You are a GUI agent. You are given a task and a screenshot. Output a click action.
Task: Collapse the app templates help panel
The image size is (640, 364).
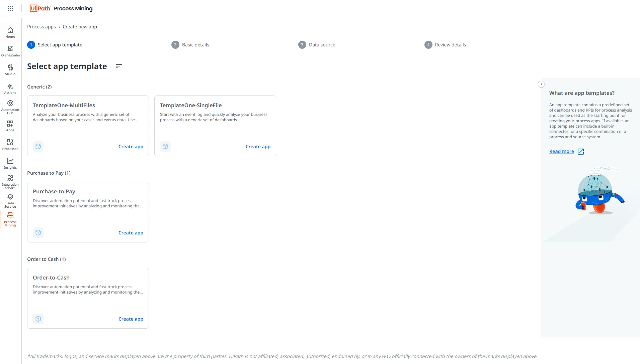pyautogui.click(x=541, y=84)
